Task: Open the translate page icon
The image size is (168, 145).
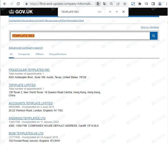Action: click(105, 4)
